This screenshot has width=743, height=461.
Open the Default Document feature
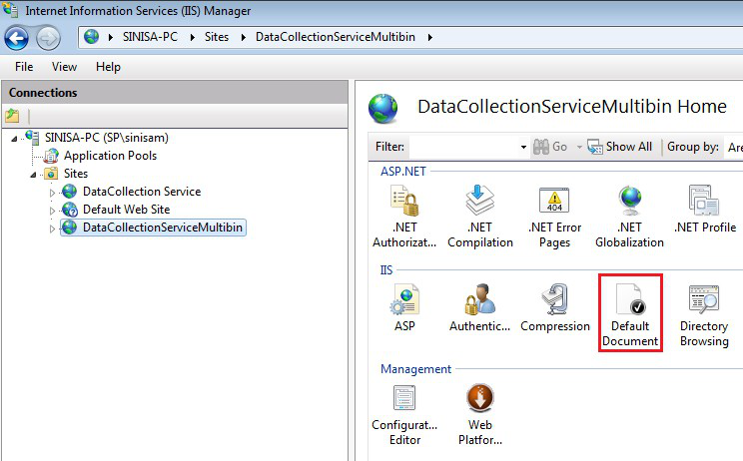coord(630,313)
